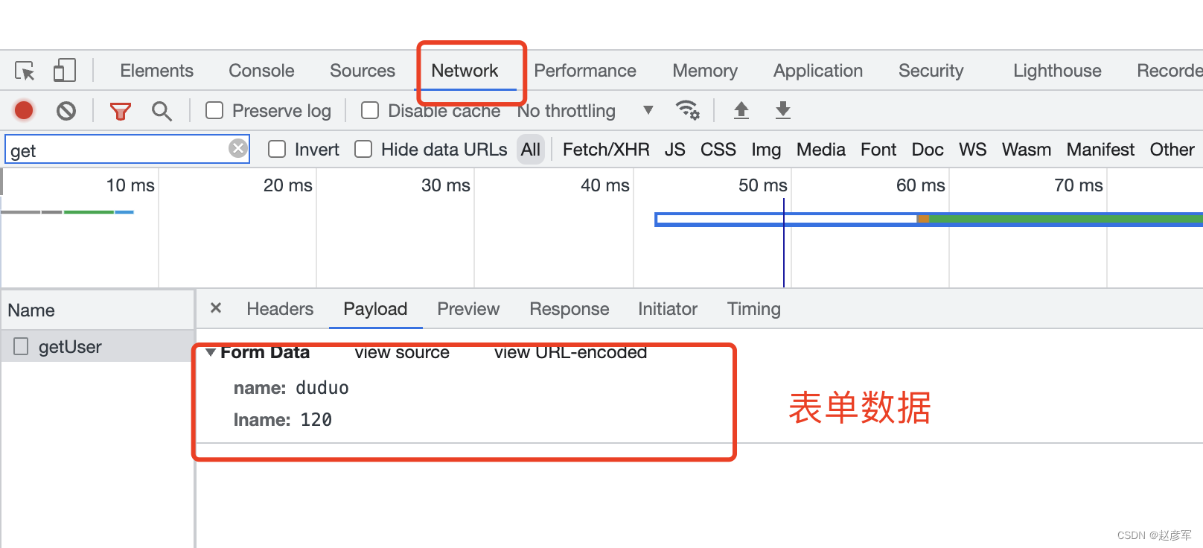Switch to the Memory tab
The image size is (1203, 548).
pos(705,71)
